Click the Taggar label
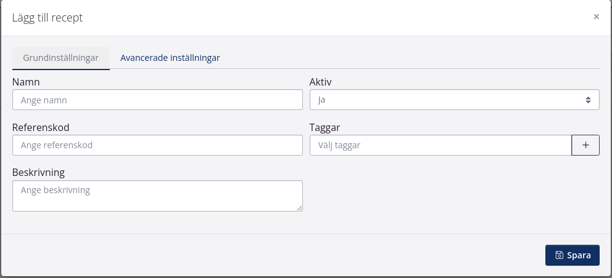The height and width of the screenshot is (278, 612). click(x=325, y=127)
